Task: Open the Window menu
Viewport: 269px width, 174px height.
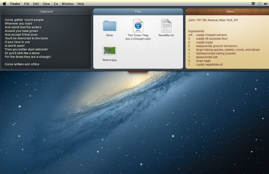Action: point(67,3)
